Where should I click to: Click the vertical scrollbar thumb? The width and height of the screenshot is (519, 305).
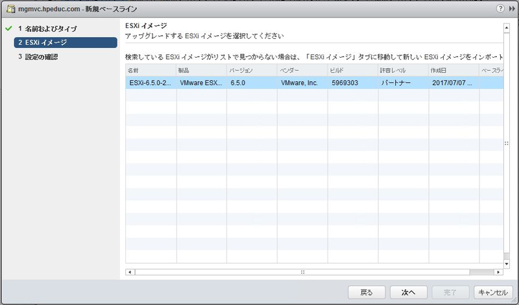507,143
